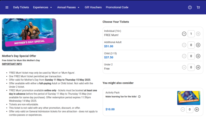The image size is (206, 117).
Task: Decrease Individual FREE Mum ticket quantity
Action: click(184, 34)
